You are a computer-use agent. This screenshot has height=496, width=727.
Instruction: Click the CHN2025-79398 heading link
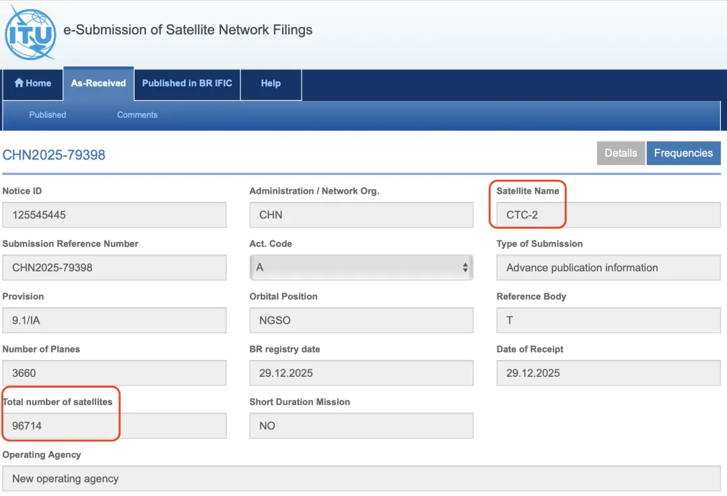[54, 155]
